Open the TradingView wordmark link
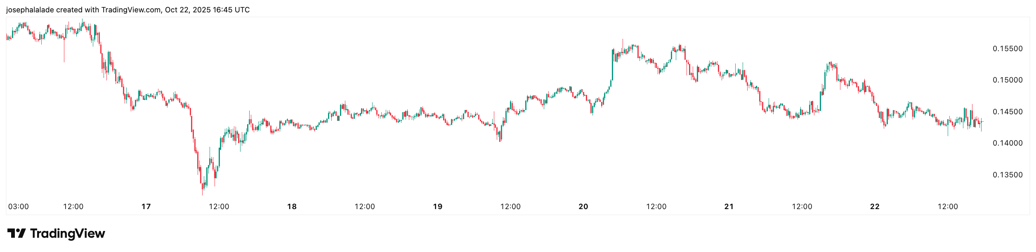The height and width of the screenshot is (252, 1036). coord(68,233)
